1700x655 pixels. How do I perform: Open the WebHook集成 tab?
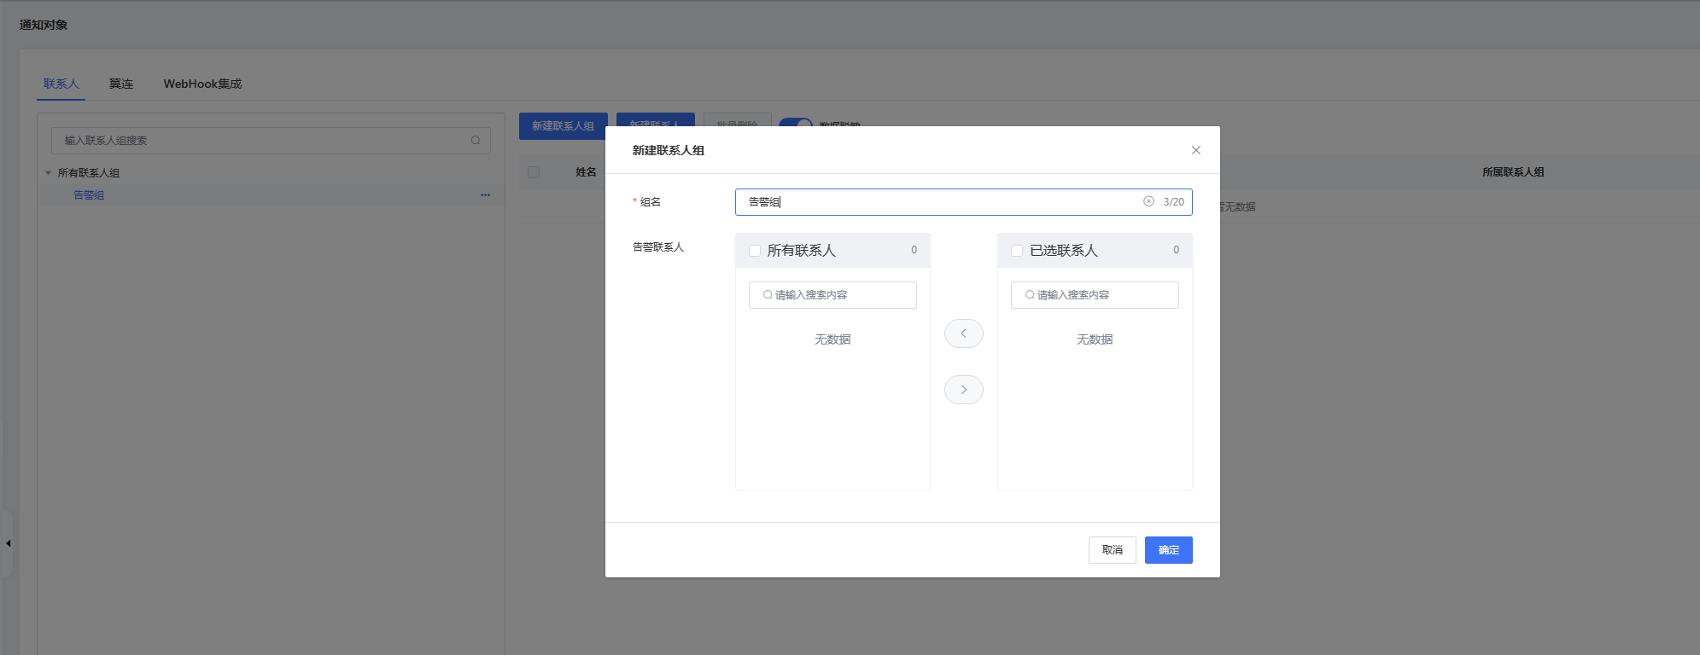(x=202, y=84)
